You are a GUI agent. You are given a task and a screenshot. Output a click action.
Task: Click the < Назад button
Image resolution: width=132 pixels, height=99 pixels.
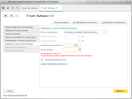[x=9, y=91]
